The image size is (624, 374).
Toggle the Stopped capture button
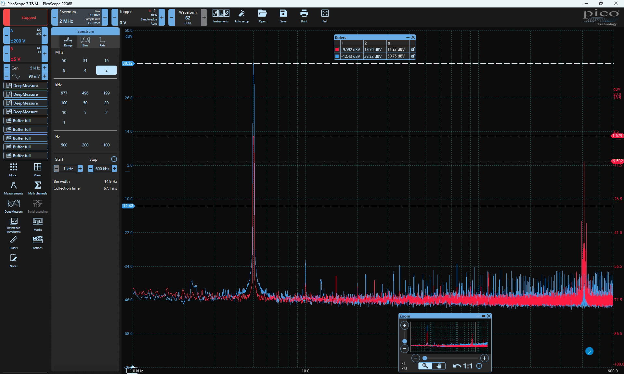(x=26, y=18)
